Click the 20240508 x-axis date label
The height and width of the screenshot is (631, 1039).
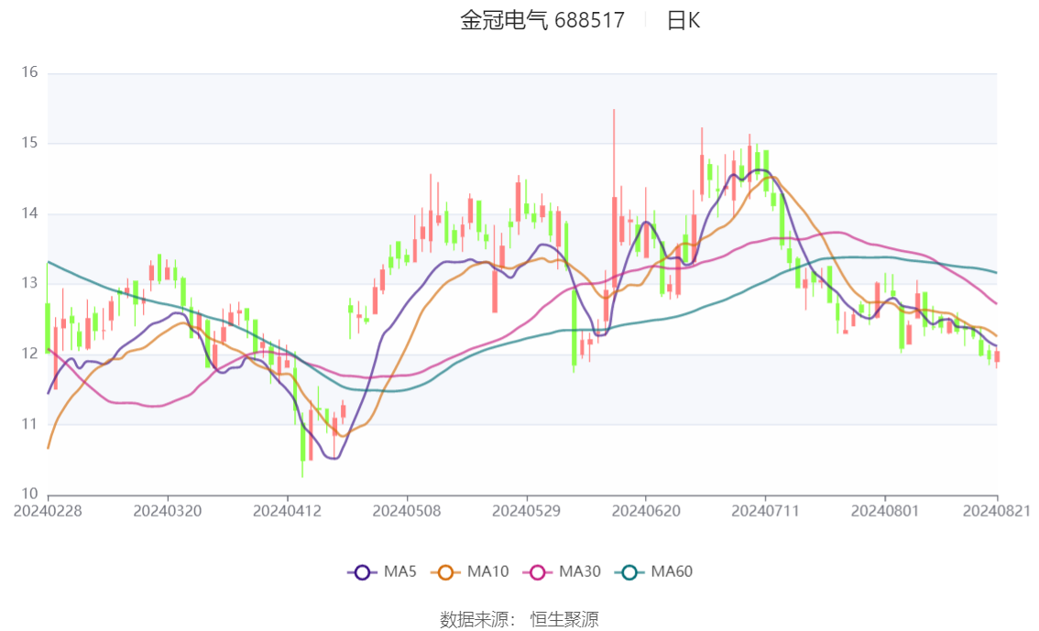point(406,511)
